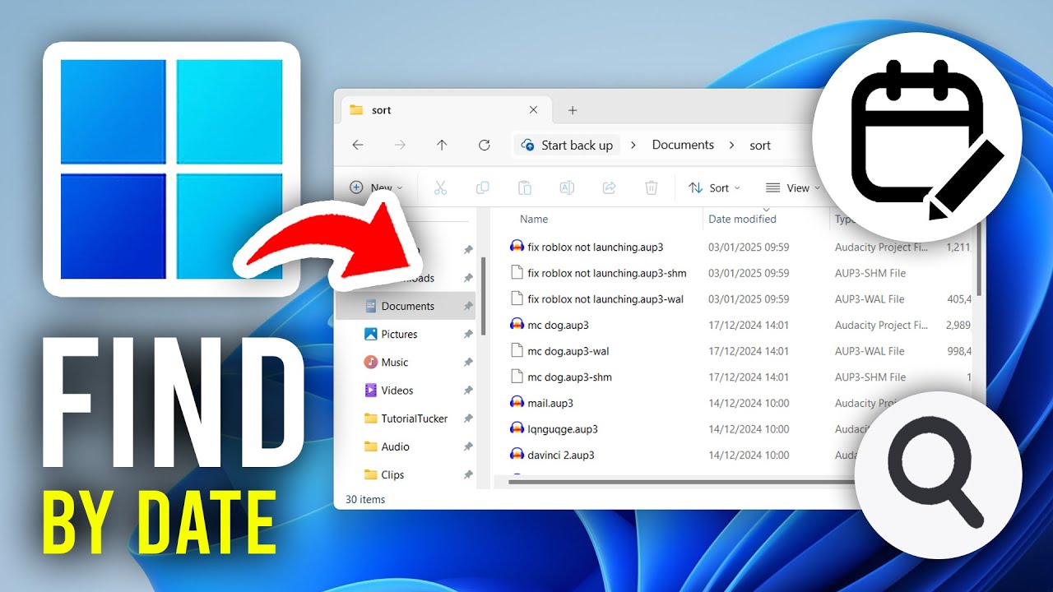Expand the breadcrumb chevron before Documents

[x=633, y=145]
